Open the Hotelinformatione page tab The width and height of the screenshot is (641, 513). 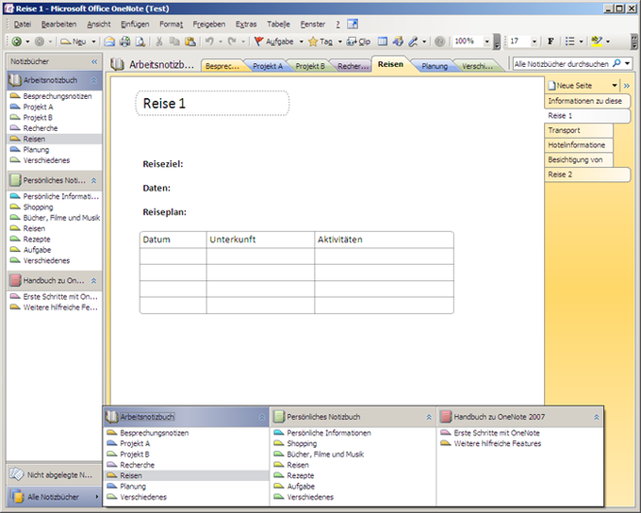click(579, 145)
